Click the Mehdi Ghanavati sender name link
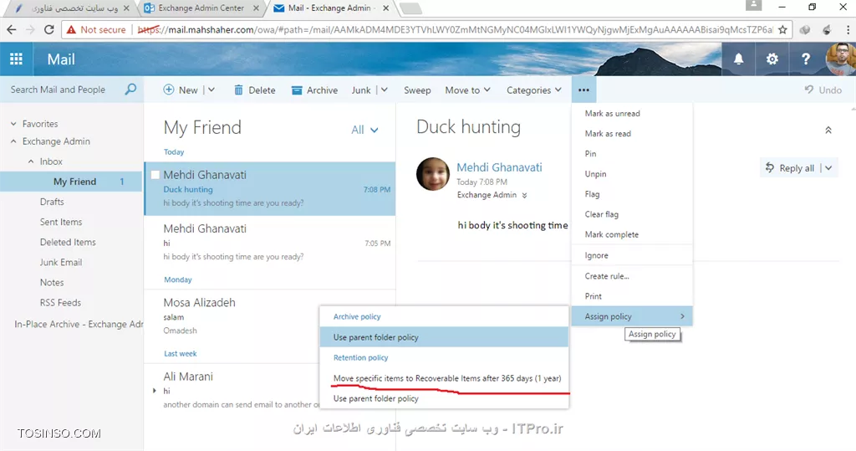The height and width of the screenshot is (451, 856). (x=499, y=167)
